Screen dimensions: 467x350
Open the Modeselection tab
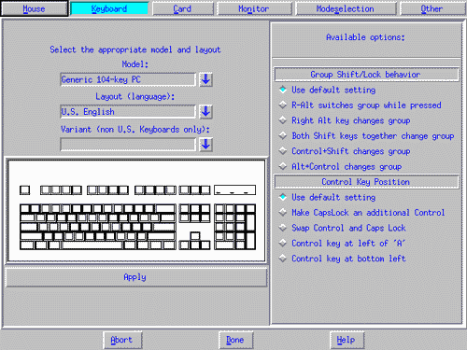click(x=346, y=8)
